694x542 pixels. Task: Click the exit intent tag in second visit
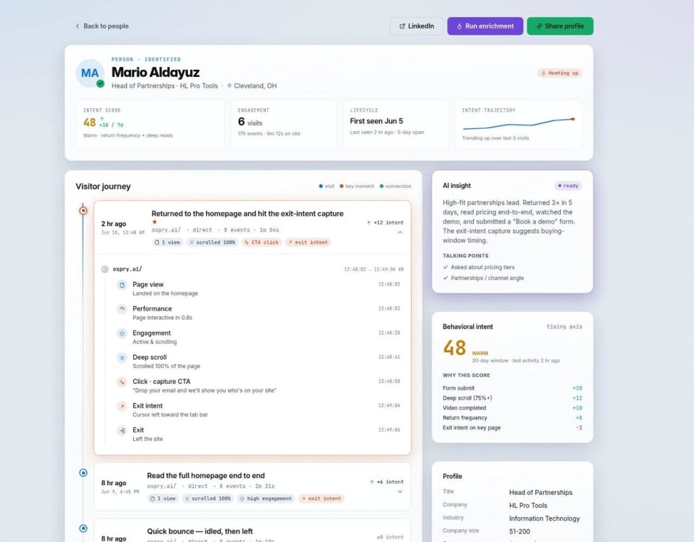tap(321, 498)
